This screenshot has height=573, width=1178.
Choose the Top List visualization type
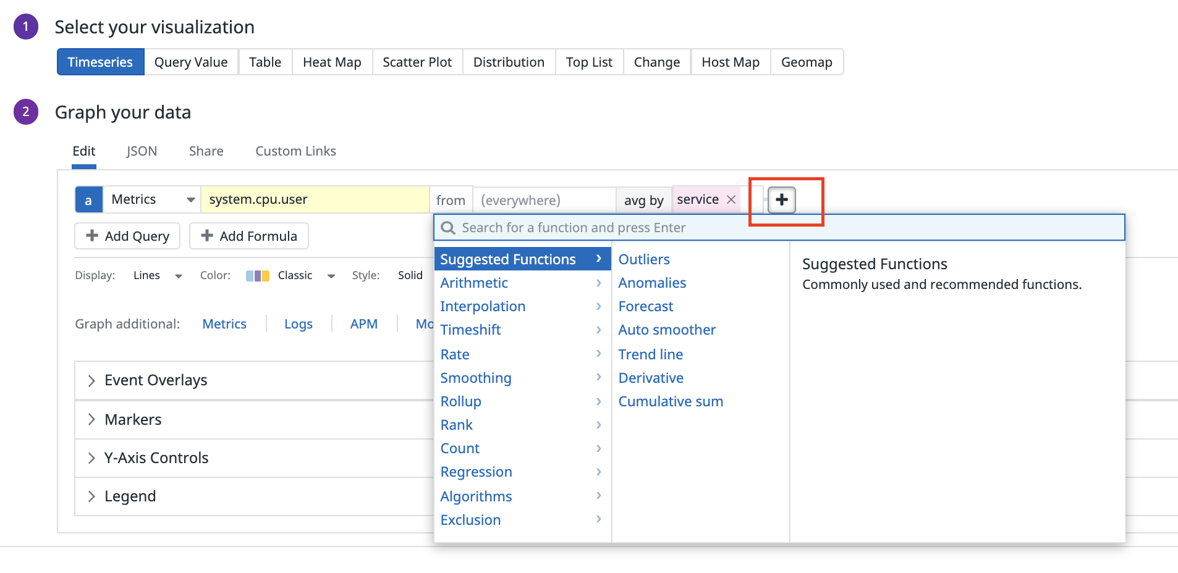(x=589, y=62)
